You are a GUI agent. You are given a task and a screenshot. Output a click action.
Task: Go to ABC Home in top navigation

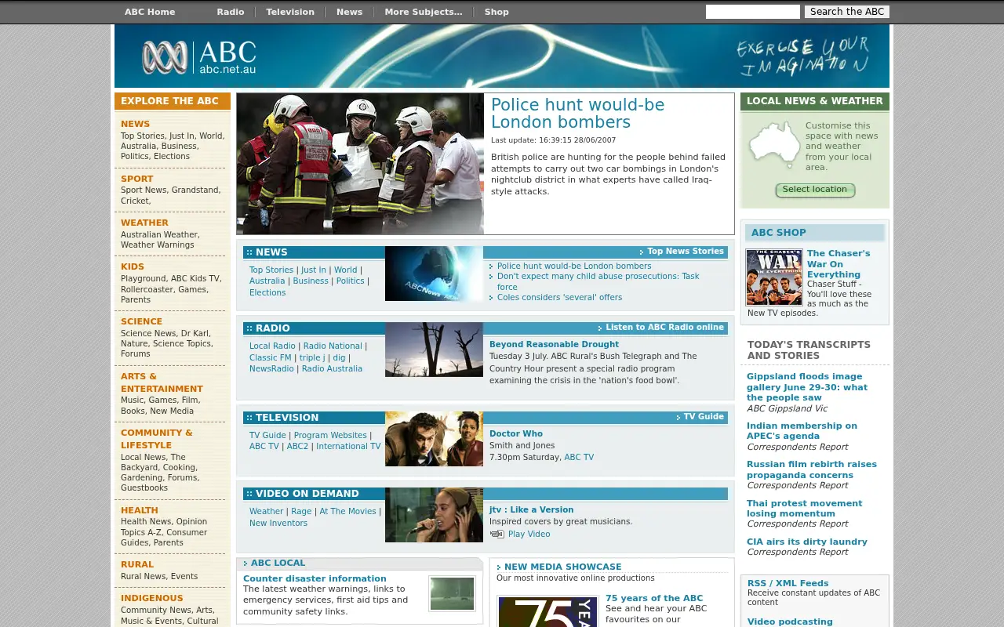click(x=150, y=12)
